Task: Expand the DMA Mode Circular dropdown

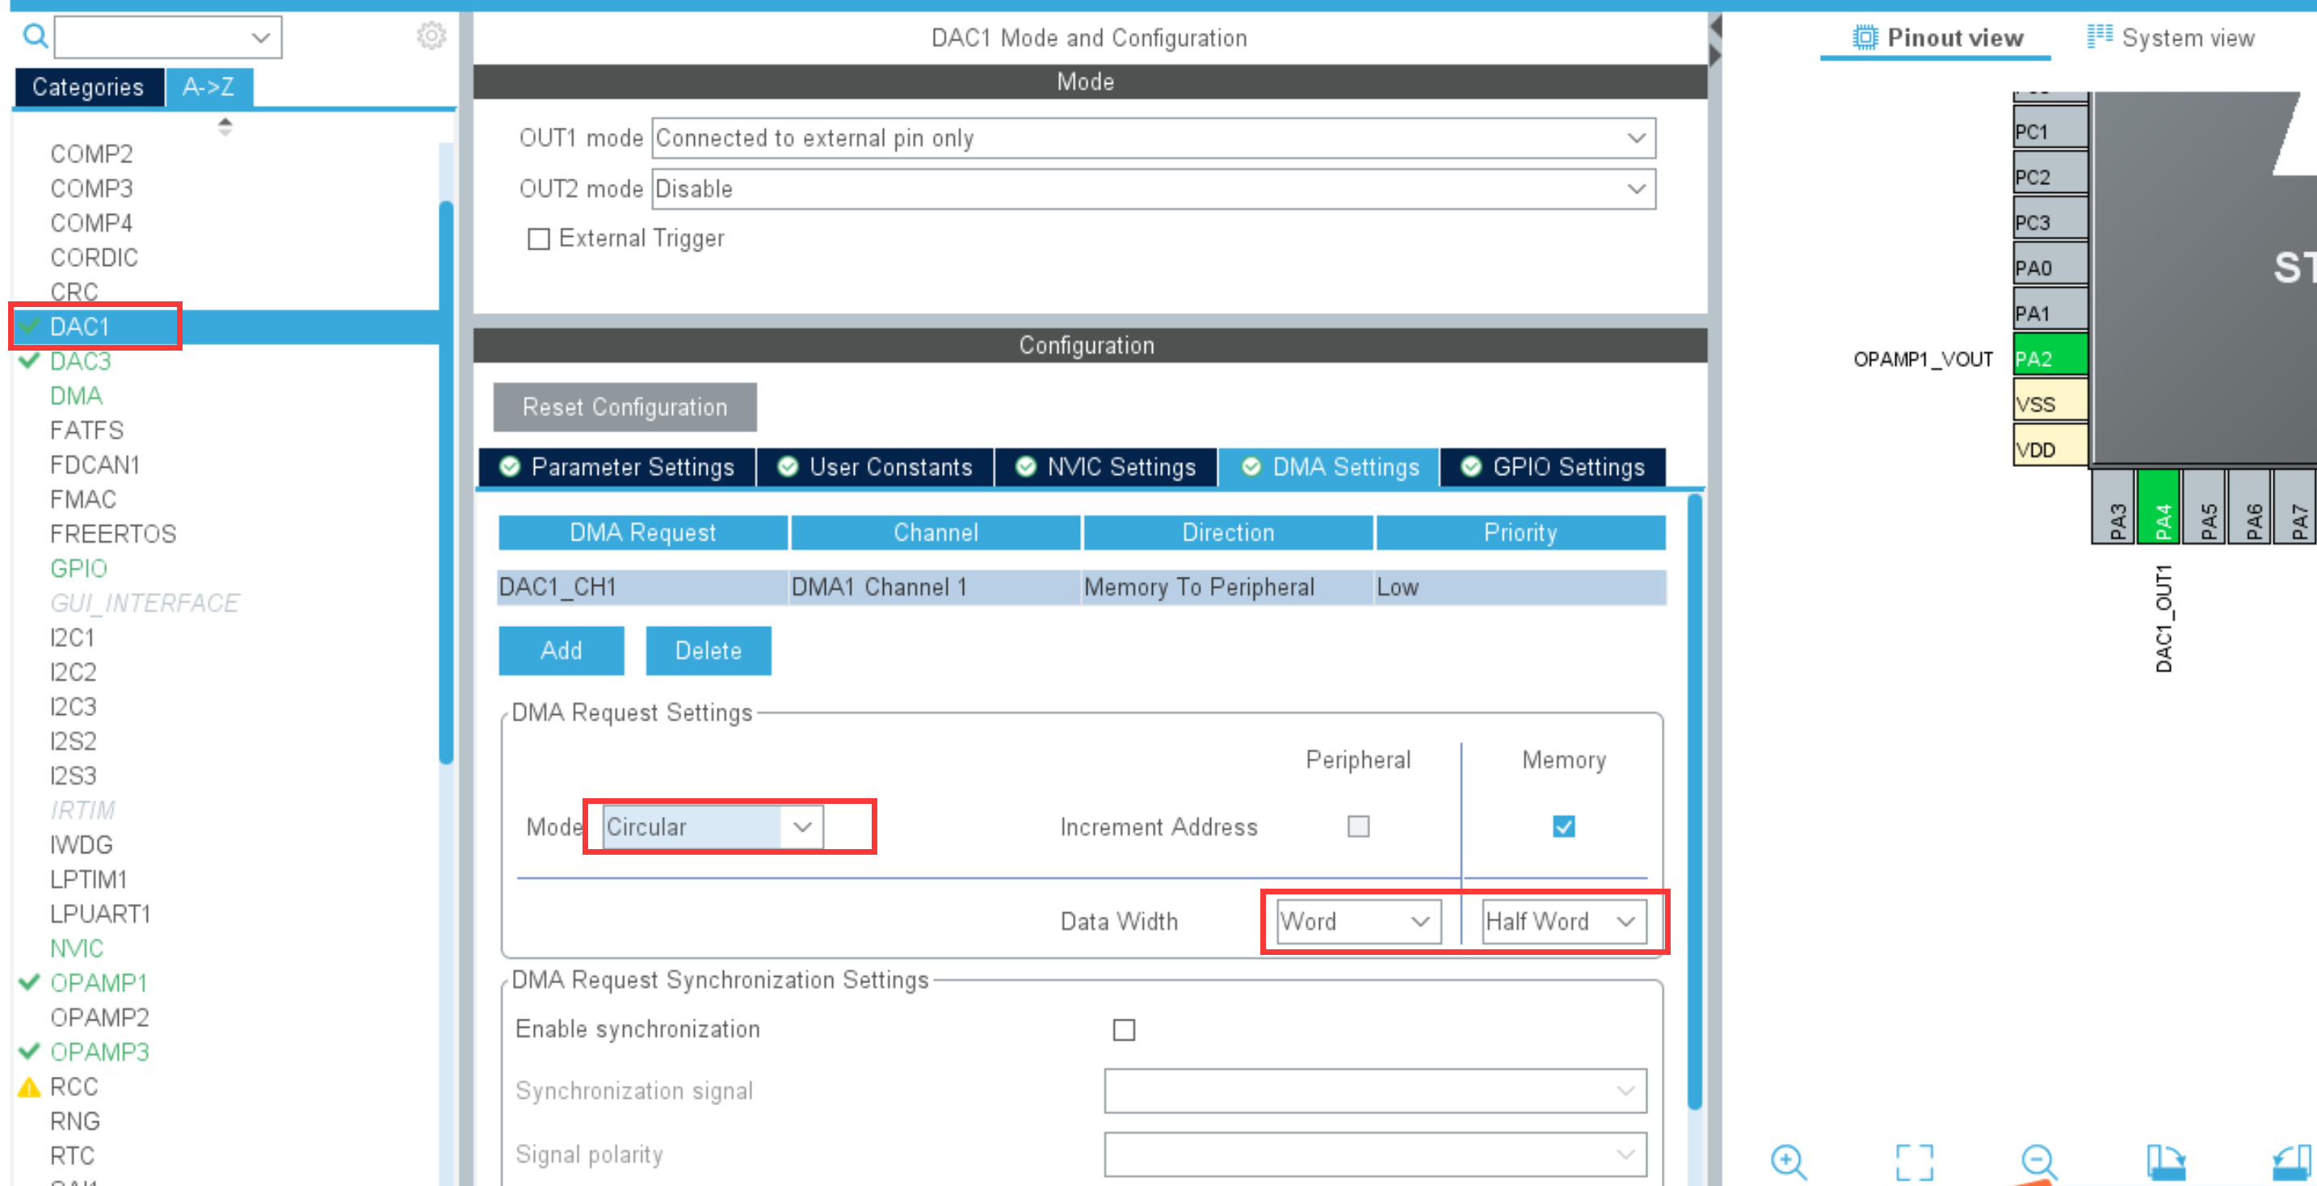Action: [x=712, y=826]
